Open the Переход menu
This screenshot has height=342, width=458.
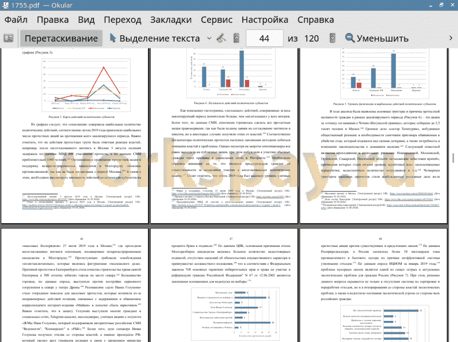pyautogui.click(x=123, y=20)
